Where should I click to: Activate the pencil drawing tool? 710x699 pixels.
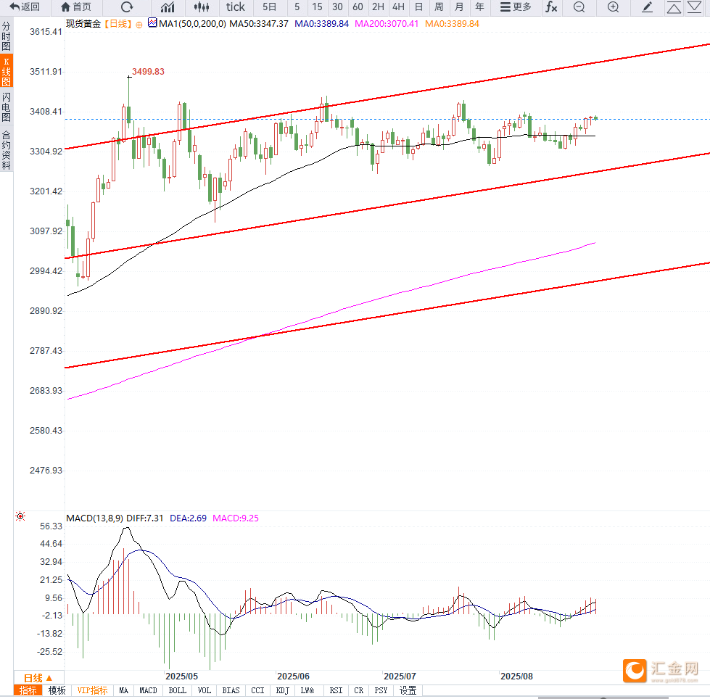pos(647,7)
